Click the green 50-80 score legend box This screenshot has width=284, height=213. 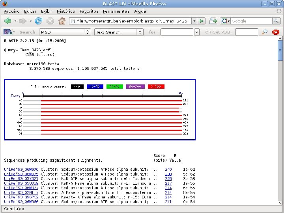click(x=115, y=86)
